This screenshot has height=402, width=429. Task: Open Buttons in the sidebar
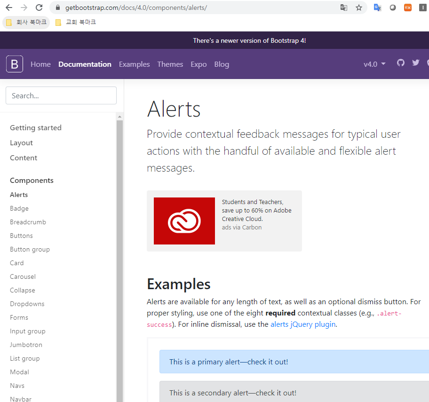coord(21,236)
